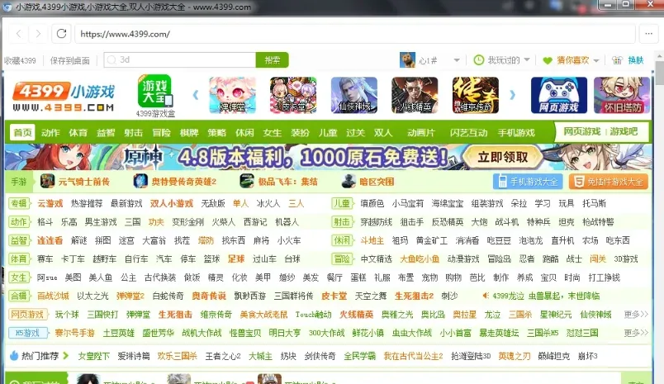The height and width of the screenshot is (384, 664).
Task: Focus the game search input field
Action: coord(180,60)
